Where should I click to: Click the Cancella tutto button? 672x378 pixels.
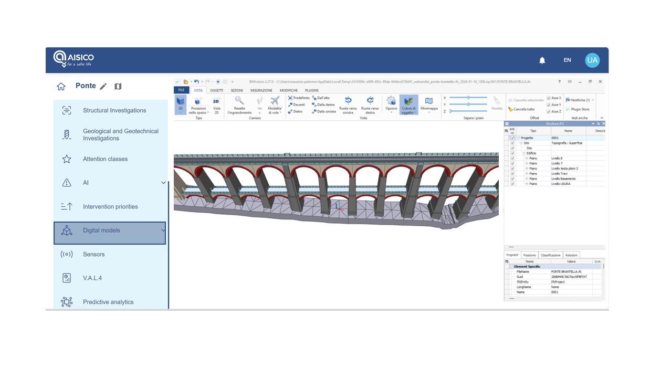pos(521,109)
